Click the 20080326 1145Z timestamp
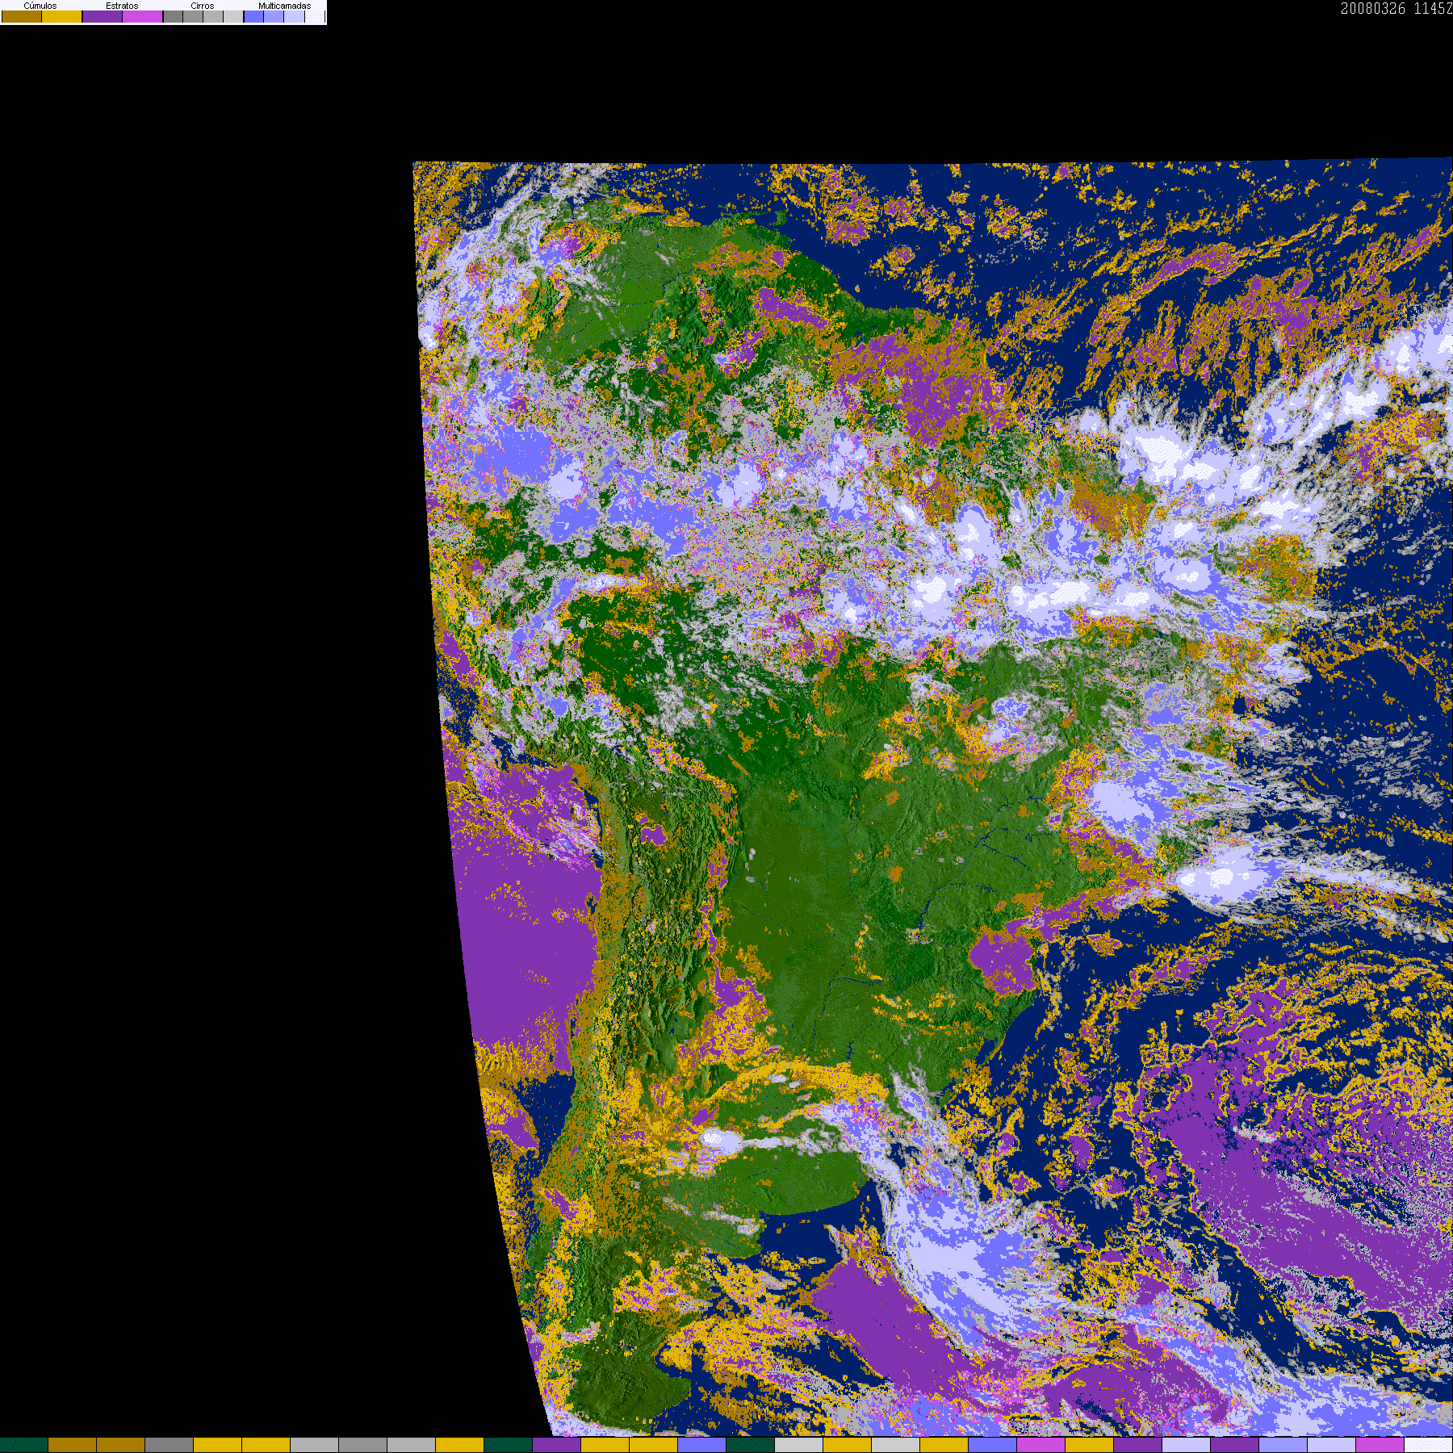Image resolution: width=1453 pixels, height=1453 pixels. click(x=1396, y=9)
